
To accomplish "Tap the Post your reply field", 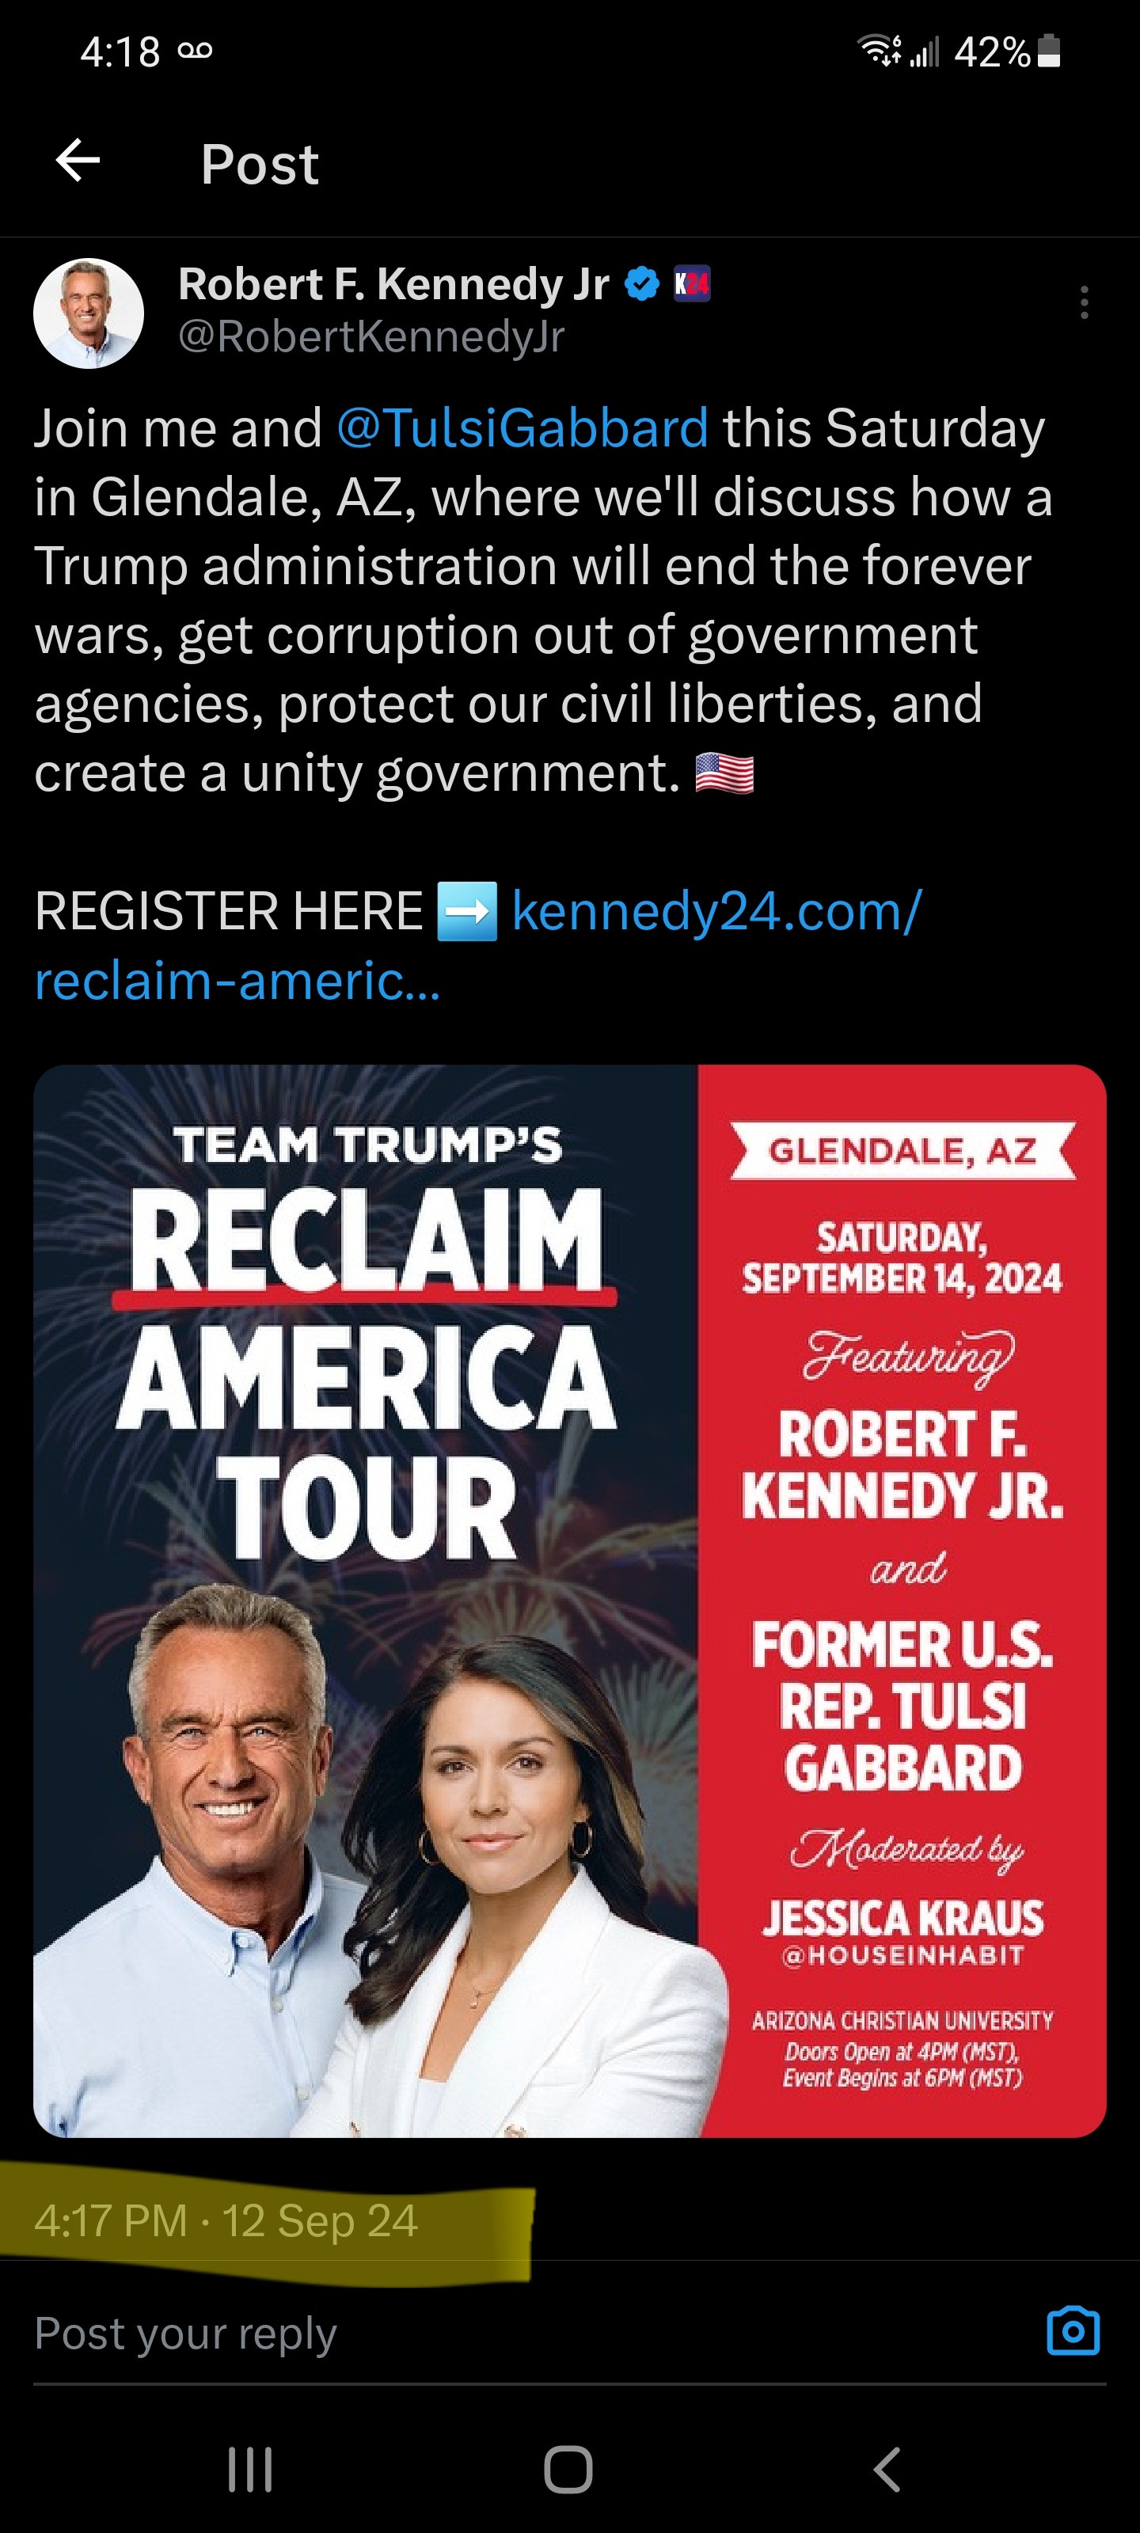I will 531,2333.
